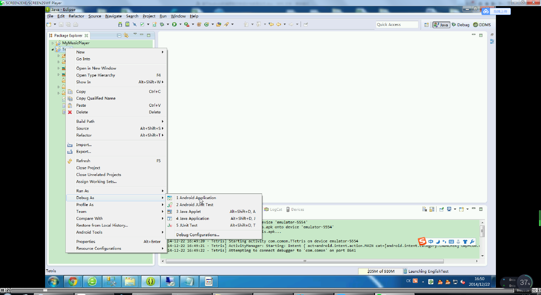The width and height of the screenshot is (541, 295).
Task: Click the Android SDK Manager toolbar icon
Action: coord(120,24)
